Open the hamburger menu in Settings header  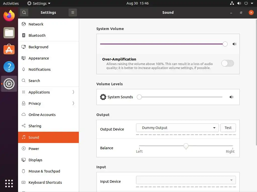tap(73, 12)
